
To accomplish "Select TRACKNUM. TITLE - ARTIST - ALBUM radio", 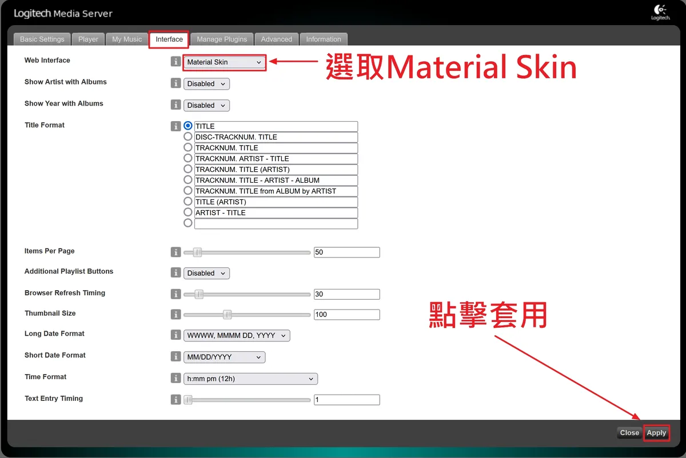I will tap(188, 180).
